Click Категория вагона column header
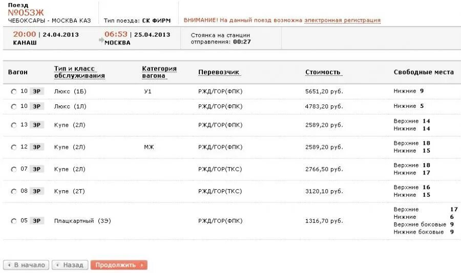This screenshot has height=273, width=461. [x=159, y=72]
